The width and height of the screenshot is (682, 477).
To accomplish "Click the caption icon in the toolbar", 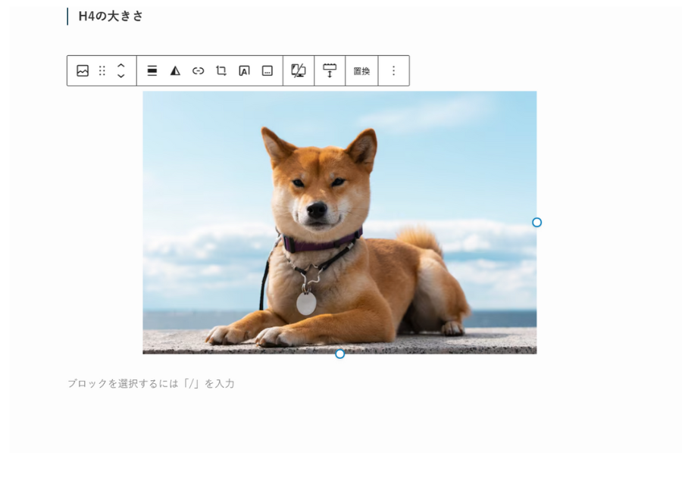I will click(266, 70).
